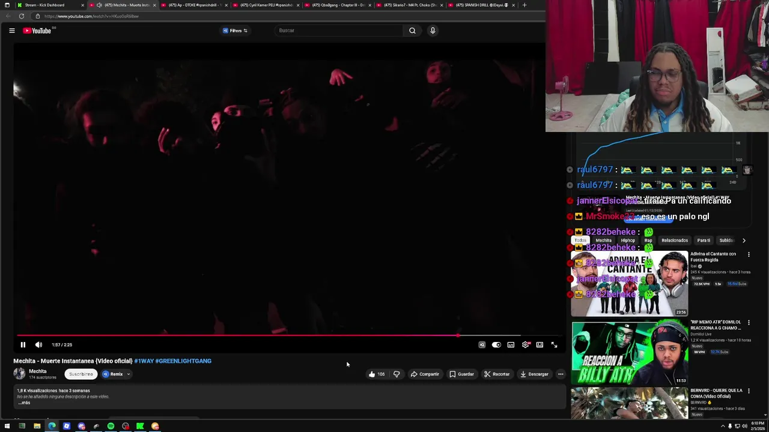Select the Hiphop filter chip
The height and width of the screenshot is (432, 769).
pos(628,241)
